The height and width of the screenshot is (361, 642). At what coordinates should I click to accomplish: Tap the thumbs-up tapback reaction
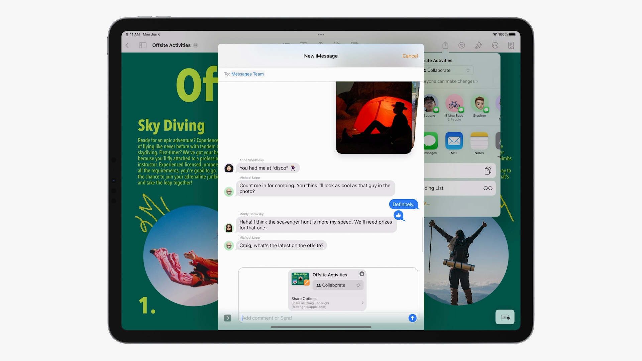(x=399, y=215)
